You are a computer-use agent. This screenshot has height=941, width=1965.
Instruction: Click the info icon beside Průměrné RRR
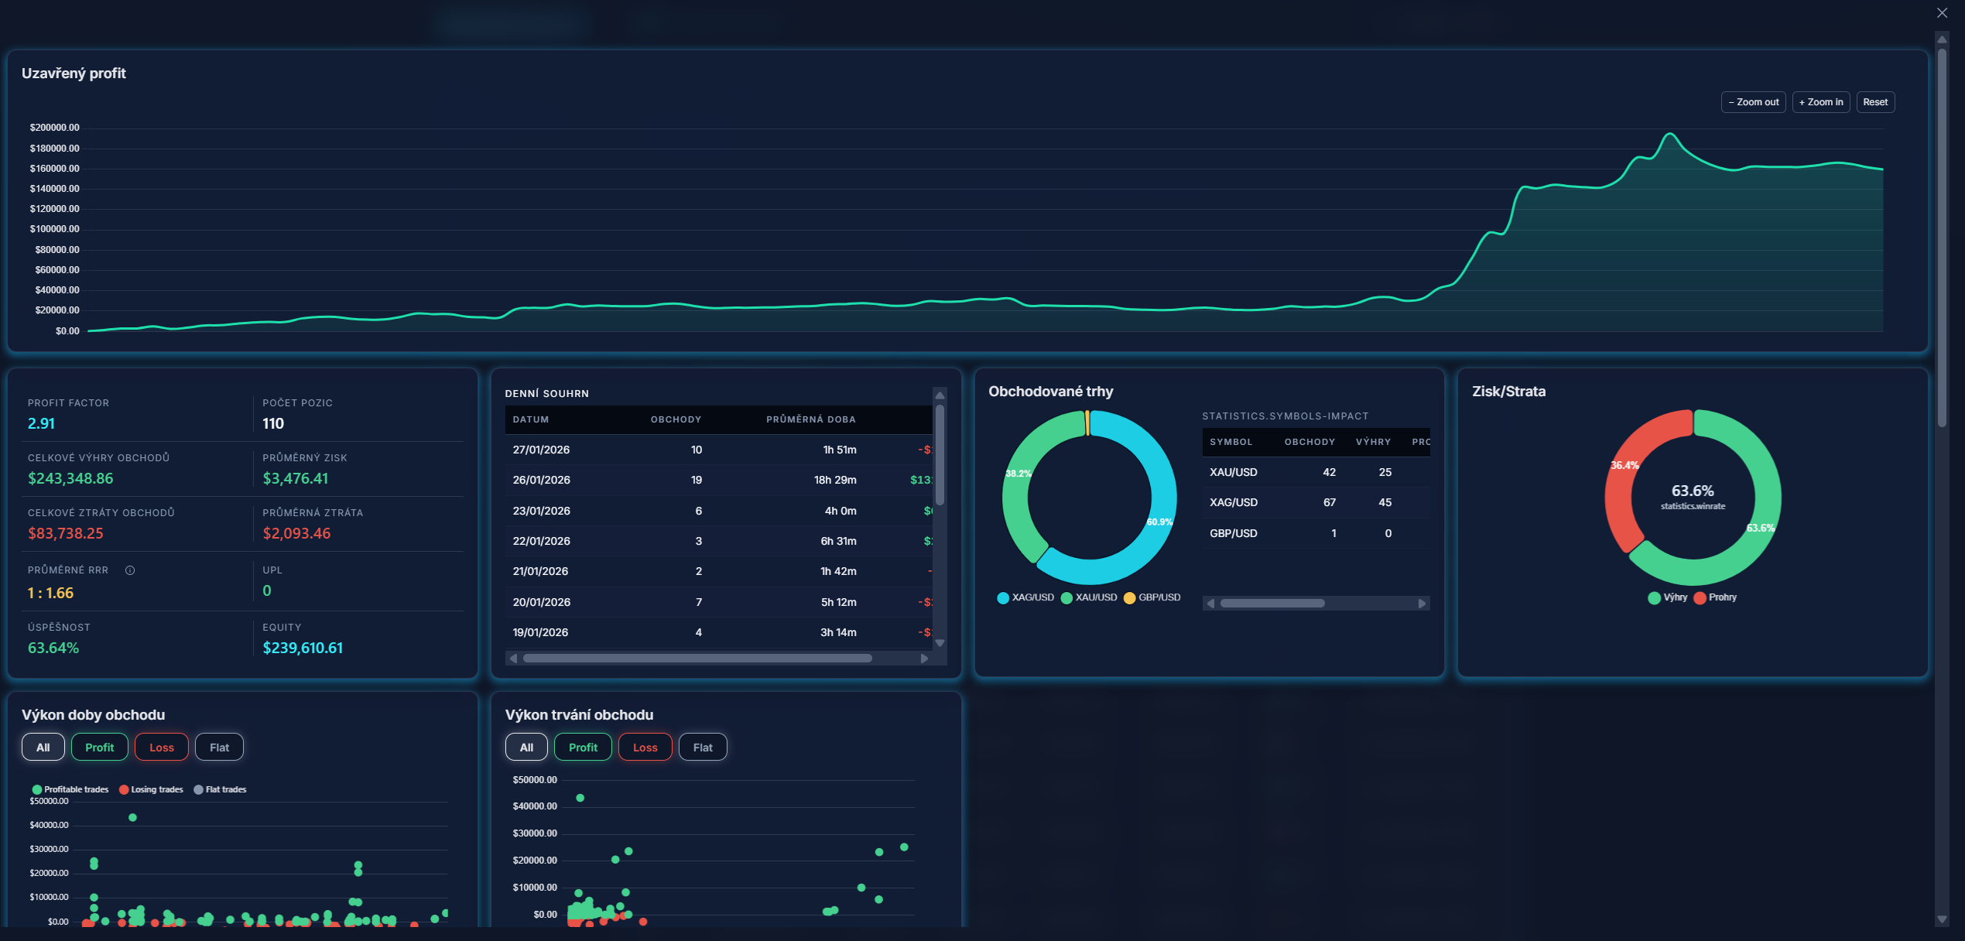coord(130,570)
